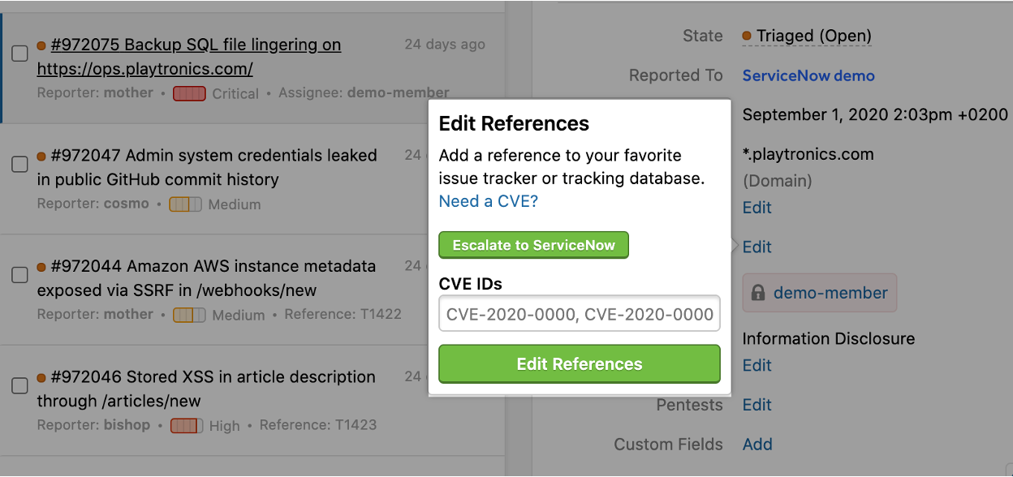Click the Medium severity badge on the SSRF report
This screenshot has width=1013, height=477.
(x=189, y=315)
